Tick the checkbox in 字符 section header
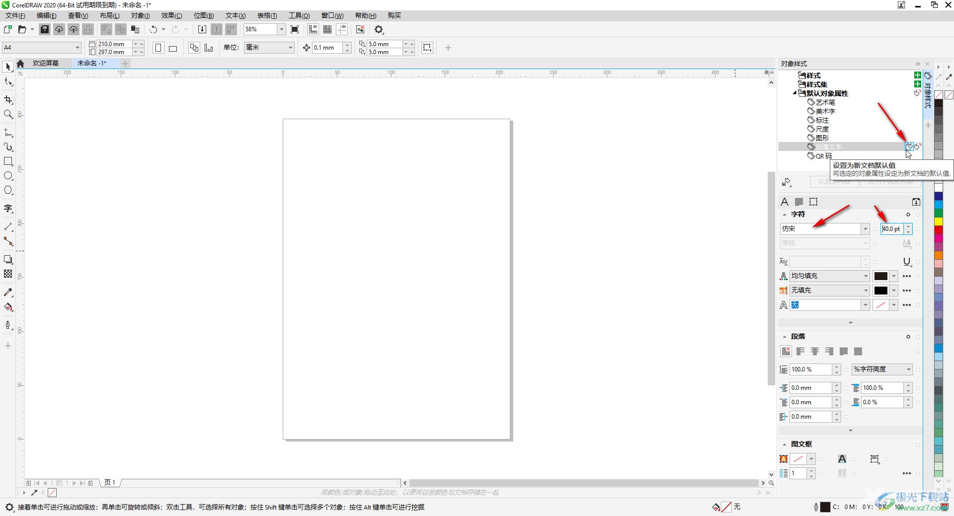The height and width of the screenshot is (516, 954). coord(918,215)
